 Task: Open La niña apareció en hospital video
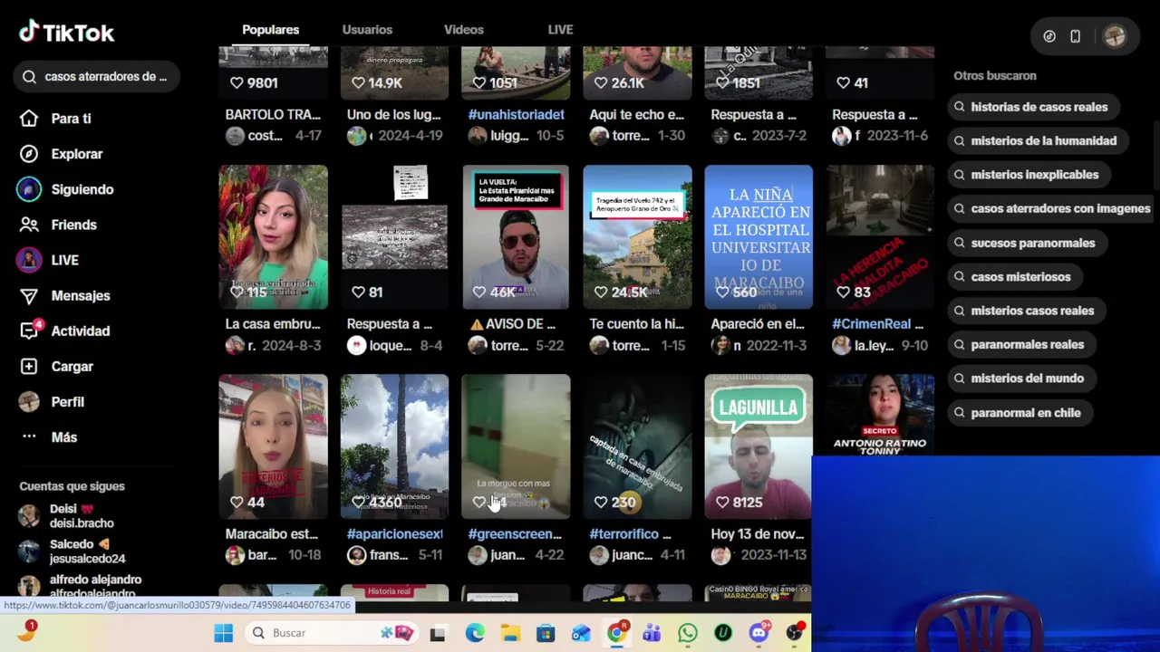[x=759, y=237]
